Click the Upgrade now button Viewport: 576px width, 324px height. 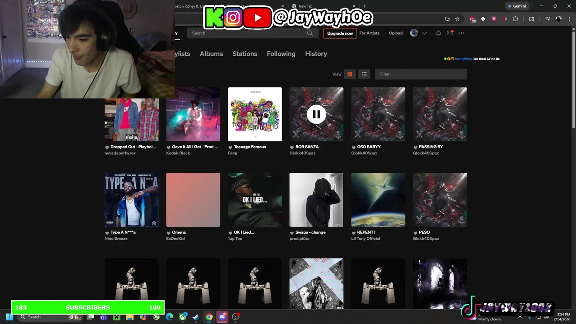pos(340,33)
